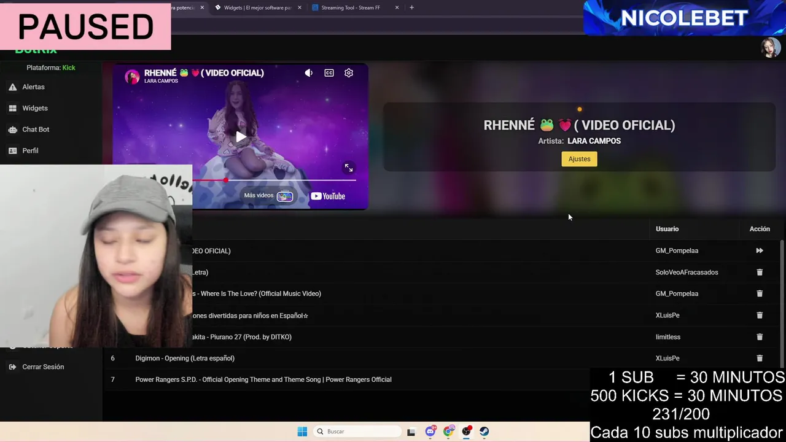
Task: Click the Widgets grid icon
Action: [12, 108]
